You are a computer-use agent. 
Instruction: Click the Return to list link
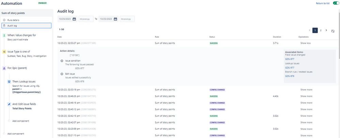coord(323,3)
